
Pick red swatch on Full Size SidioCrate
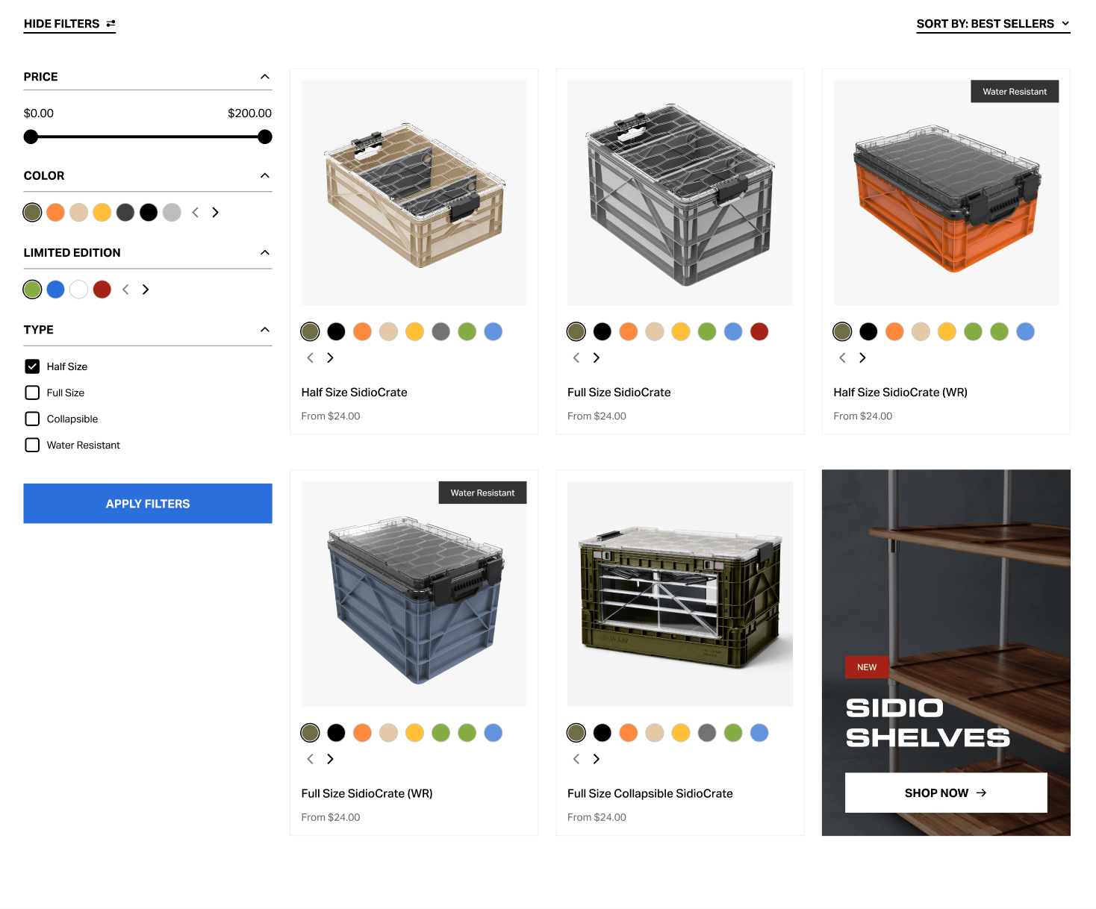point(759,332)
